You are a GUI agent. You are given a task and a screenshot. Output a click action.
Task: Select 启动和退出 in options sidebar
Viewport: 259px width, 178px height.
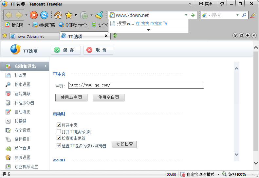click(25, 66)
